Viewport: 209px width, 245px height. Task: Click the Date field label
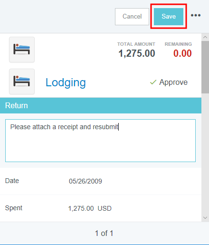[x=12, y=181]
